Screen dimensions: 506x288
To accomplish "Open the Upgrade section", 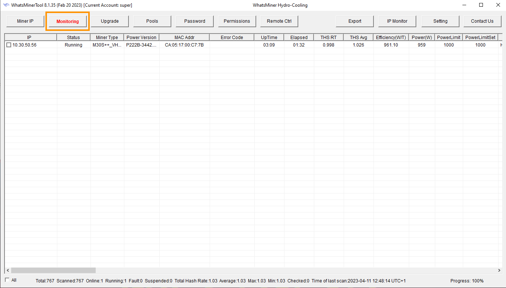I will pyautogui.click(x=110, y=21).
